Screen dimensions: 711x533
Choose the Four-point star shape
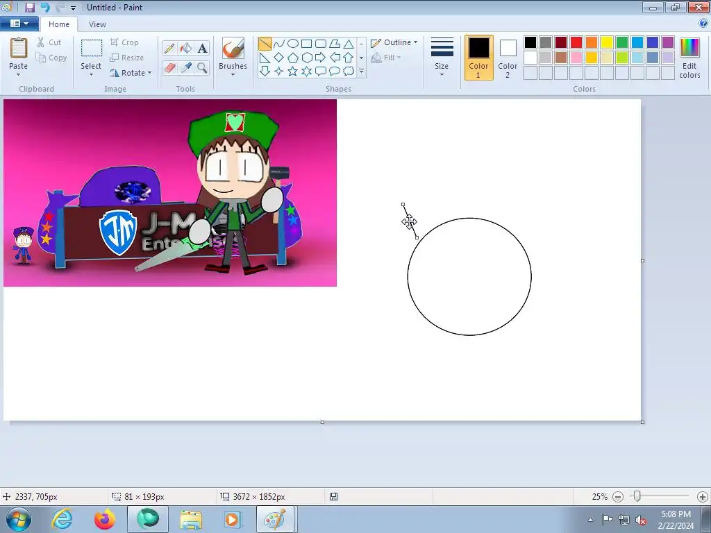click(x=279, y=71)
